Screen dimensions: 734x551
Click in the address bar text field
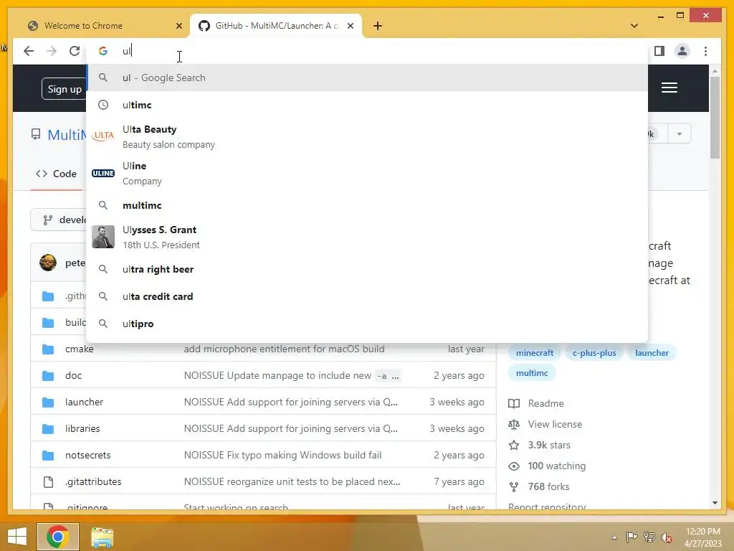[368, 51]
